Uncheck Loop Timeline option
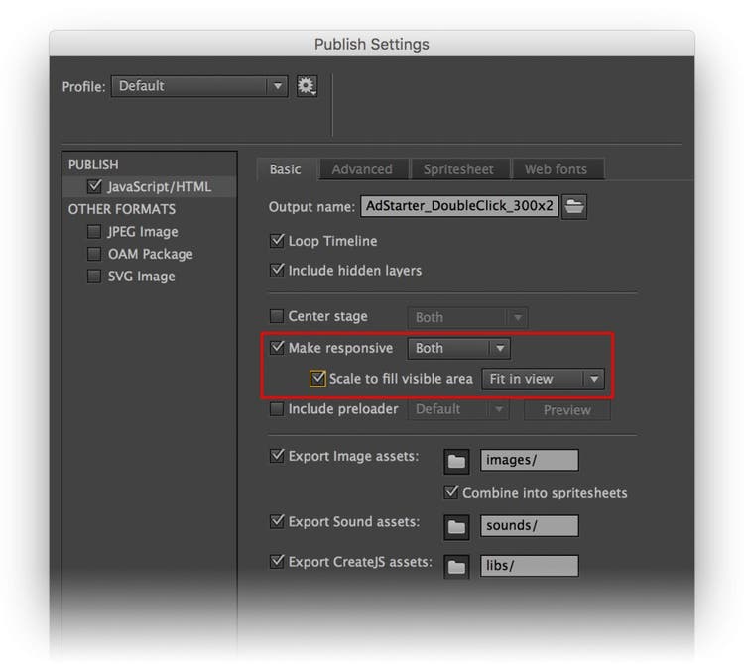The image size is (744, 664). point(277,240)
